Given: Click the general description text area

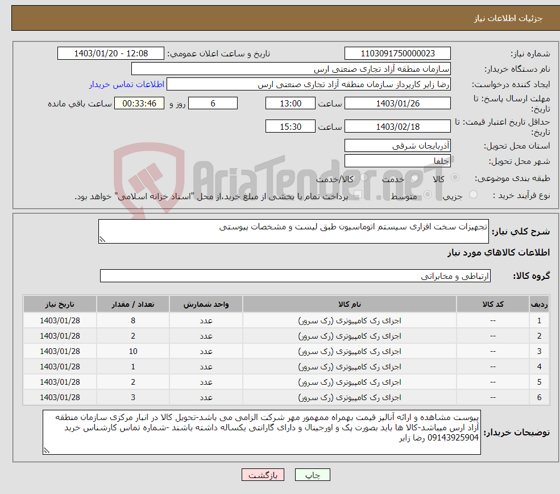Looking at the screenshot, I should coord(293,231).
